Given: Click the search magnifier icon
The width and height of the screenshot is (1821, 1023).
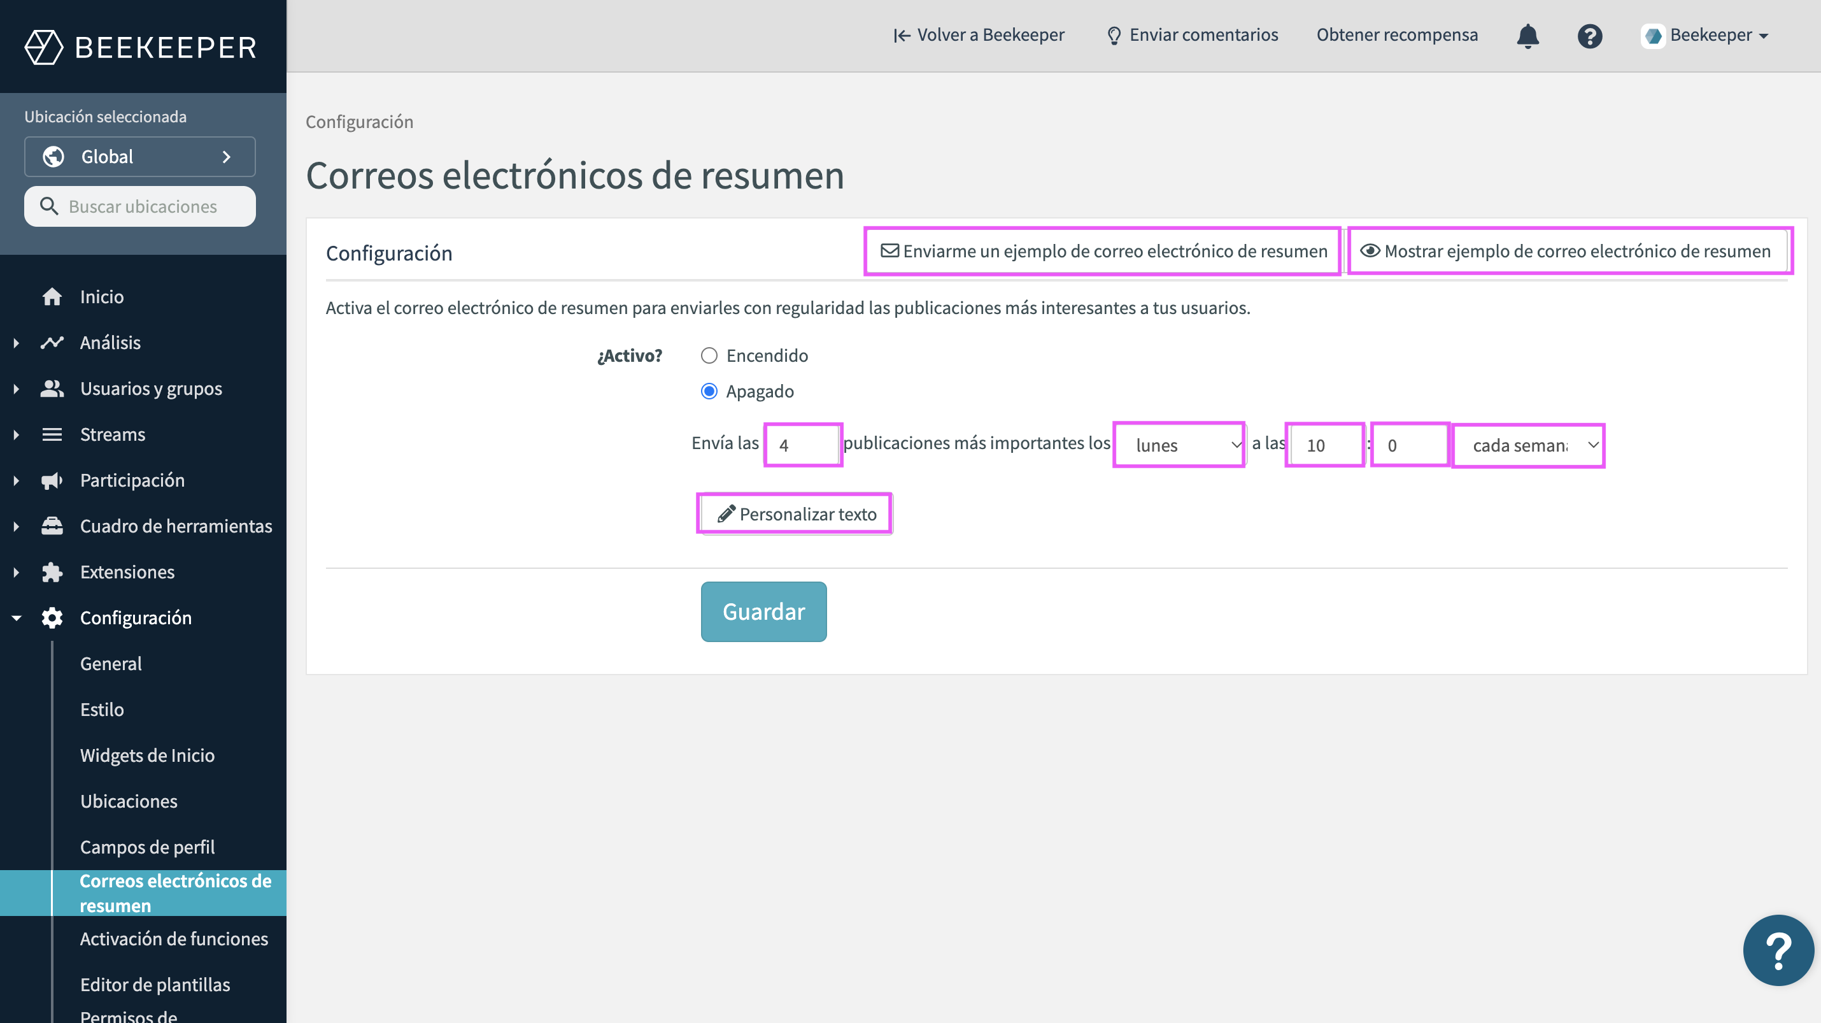Looking at the screenshot, I should click(49, 206).
